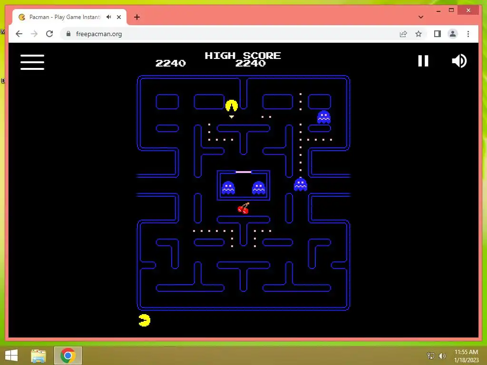This screenshot has height=365, width=487.
Task: Open File Explorer from taskbar
Action: tap(39, 355)
